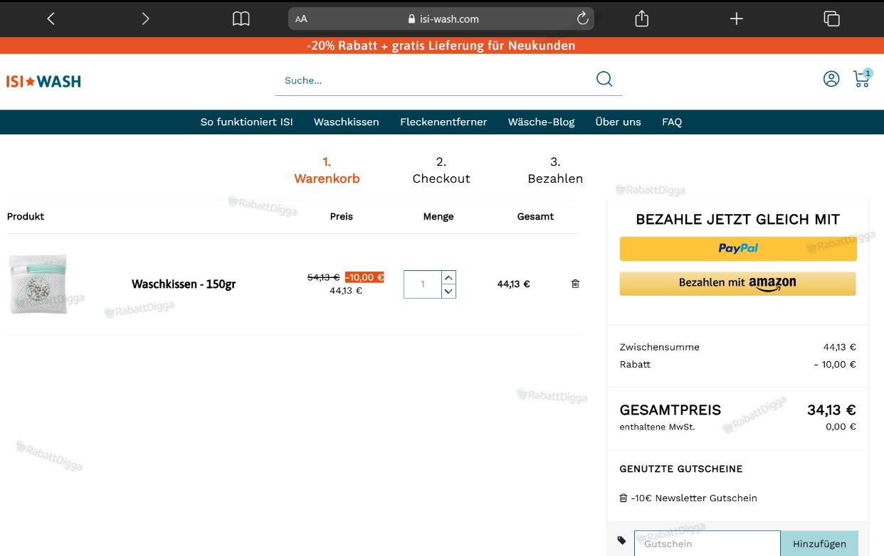
Task: Open the user account icon
Action: pos(831,79)
